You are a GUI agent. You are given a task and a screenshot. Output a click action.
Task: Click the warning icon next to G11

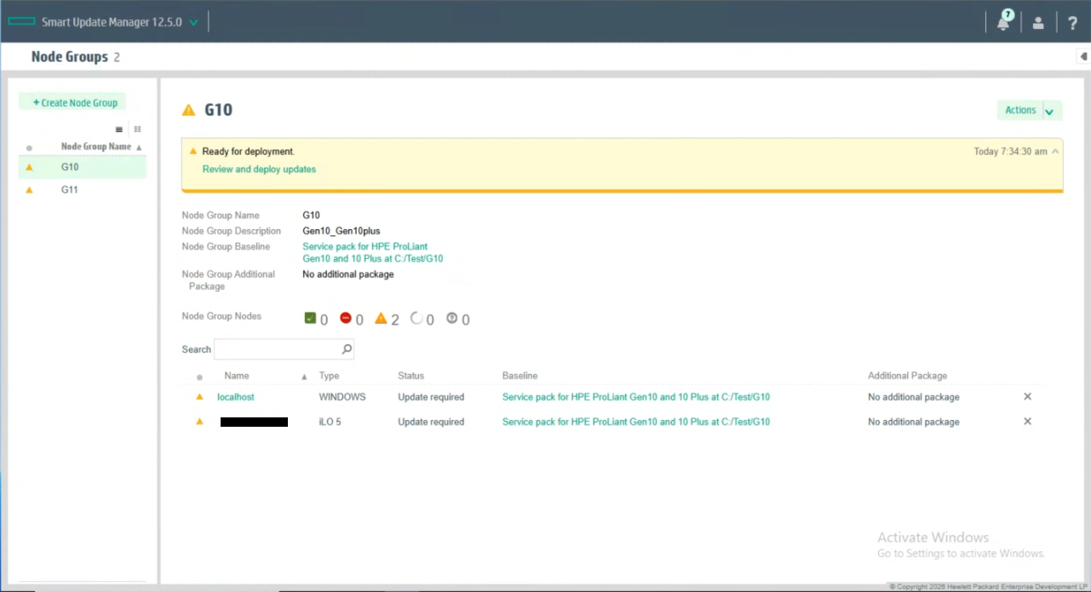coord(30,190)
